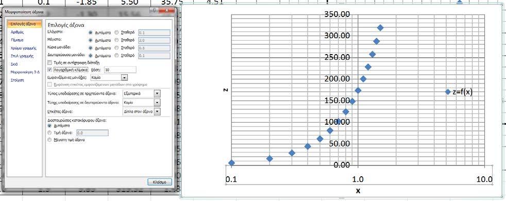Untick the 'Λογαριθμική κλίμακα' checkbox
The width and height of the screenshot is (506, 201).
click(49, 70)
